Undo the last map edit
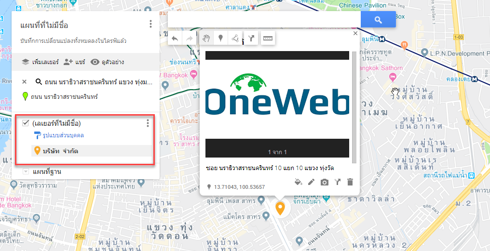 [x=175, y=39]
